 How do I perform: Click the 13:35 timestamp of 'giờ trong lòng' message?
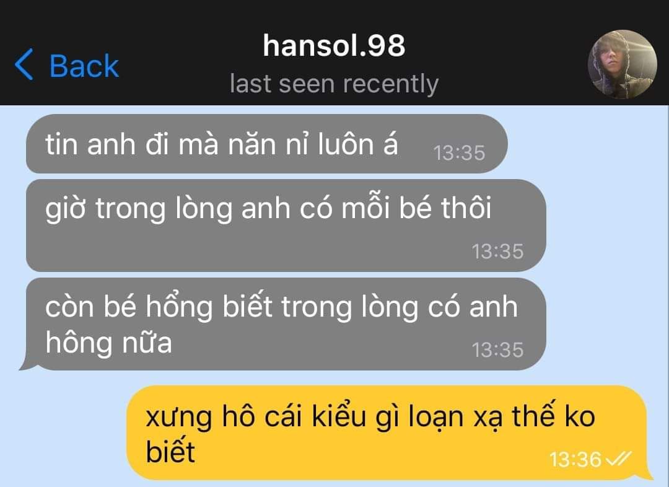point(497,252)
